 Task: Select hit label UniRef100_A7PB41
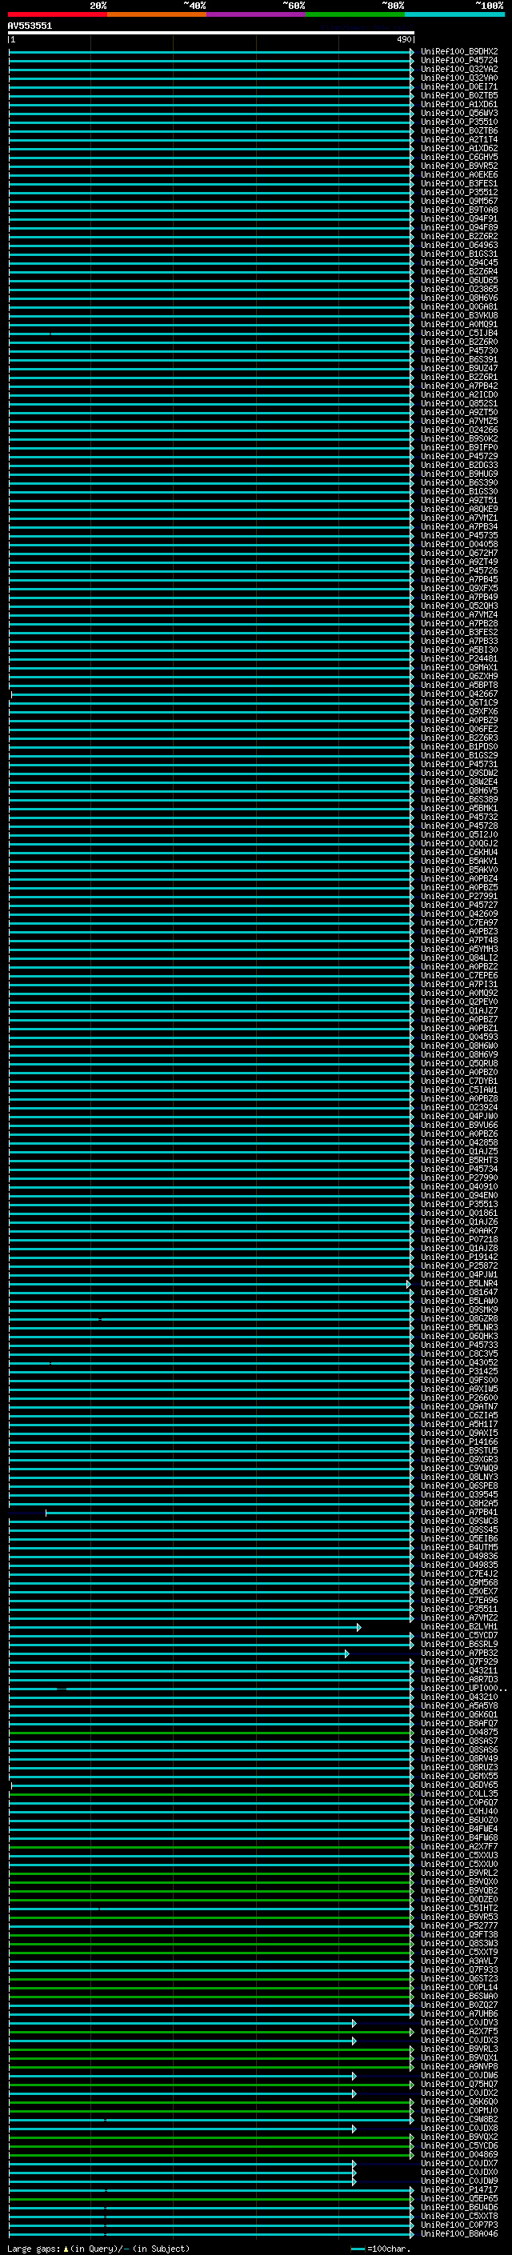(459, 1512)
